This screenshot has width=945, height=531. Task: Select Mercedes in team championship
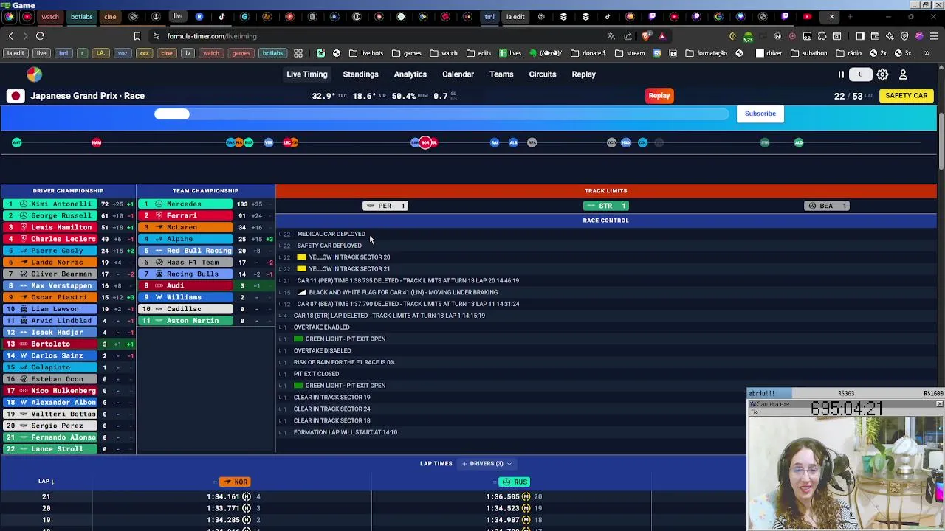click(x=206, y=204)
